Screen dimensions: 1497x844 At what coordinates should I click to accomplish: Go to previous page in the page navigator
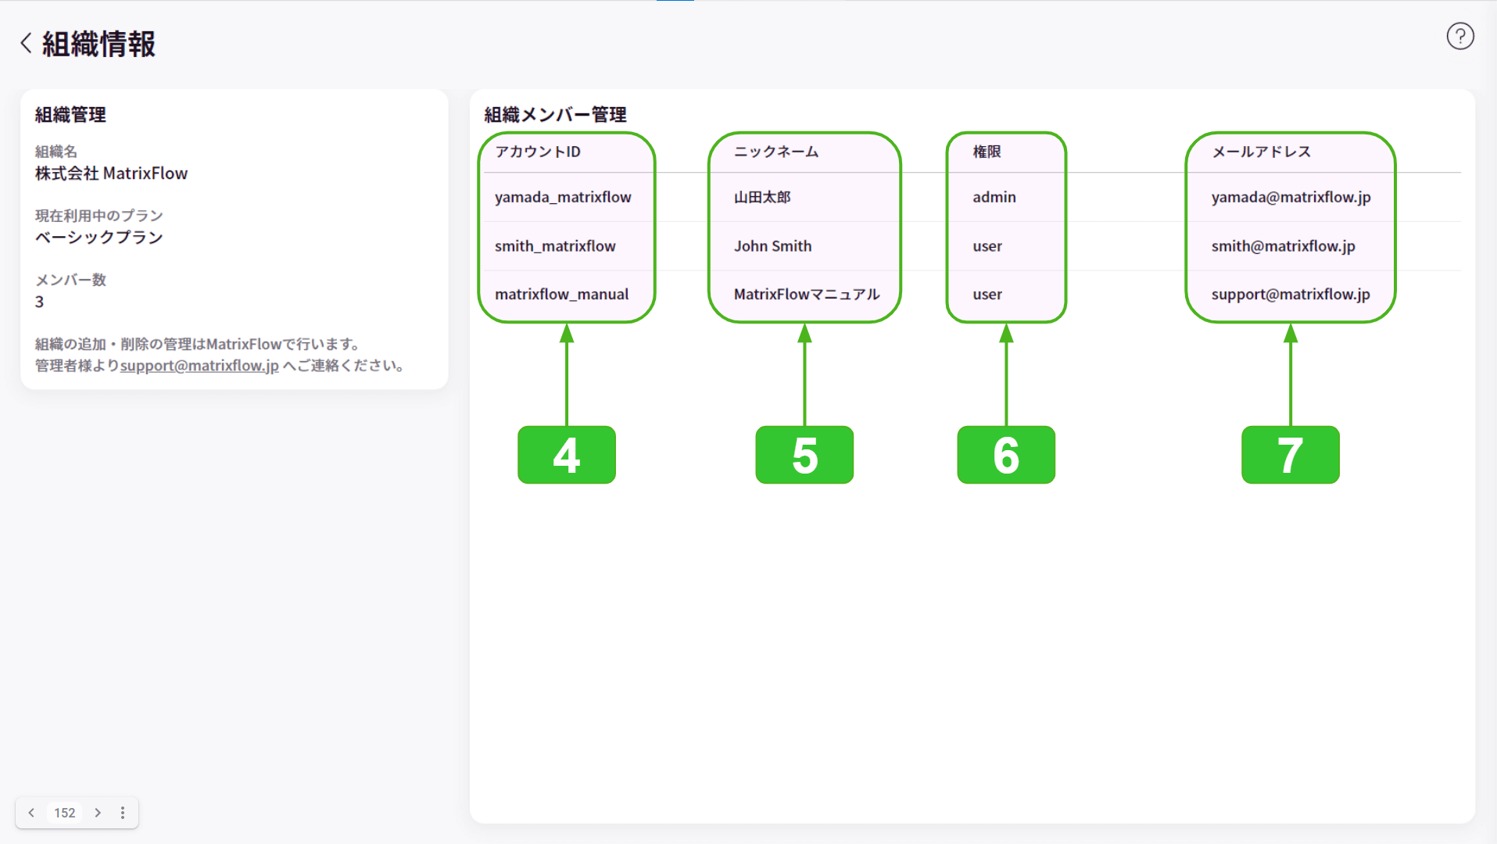[x=31, y=813]
